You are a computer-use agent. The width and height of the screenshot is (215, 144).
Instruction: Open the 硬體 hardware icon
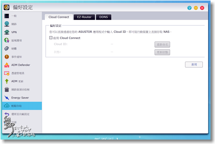point(6,48)
